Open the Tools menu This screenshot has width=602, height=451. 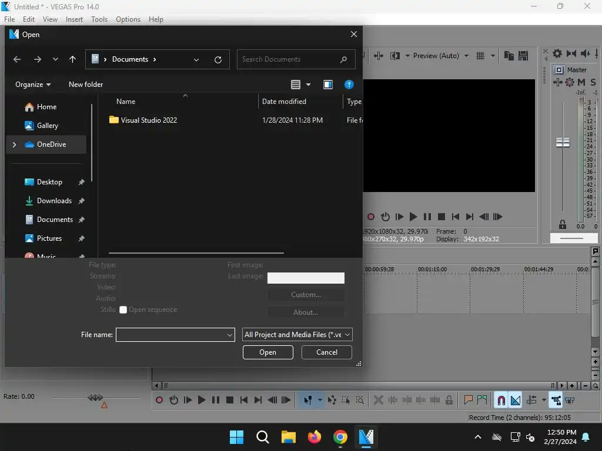[x=99, y=19]
